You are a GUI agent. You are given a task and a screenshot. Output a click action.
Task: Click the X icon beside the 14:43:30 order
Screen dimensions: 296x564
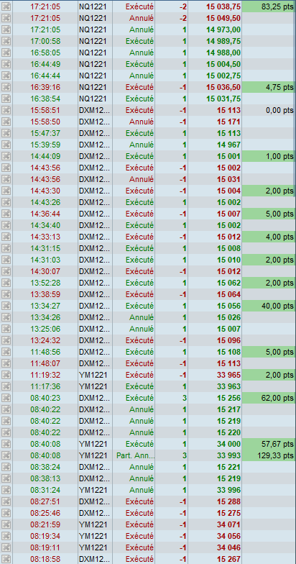(x=6, y=191)
